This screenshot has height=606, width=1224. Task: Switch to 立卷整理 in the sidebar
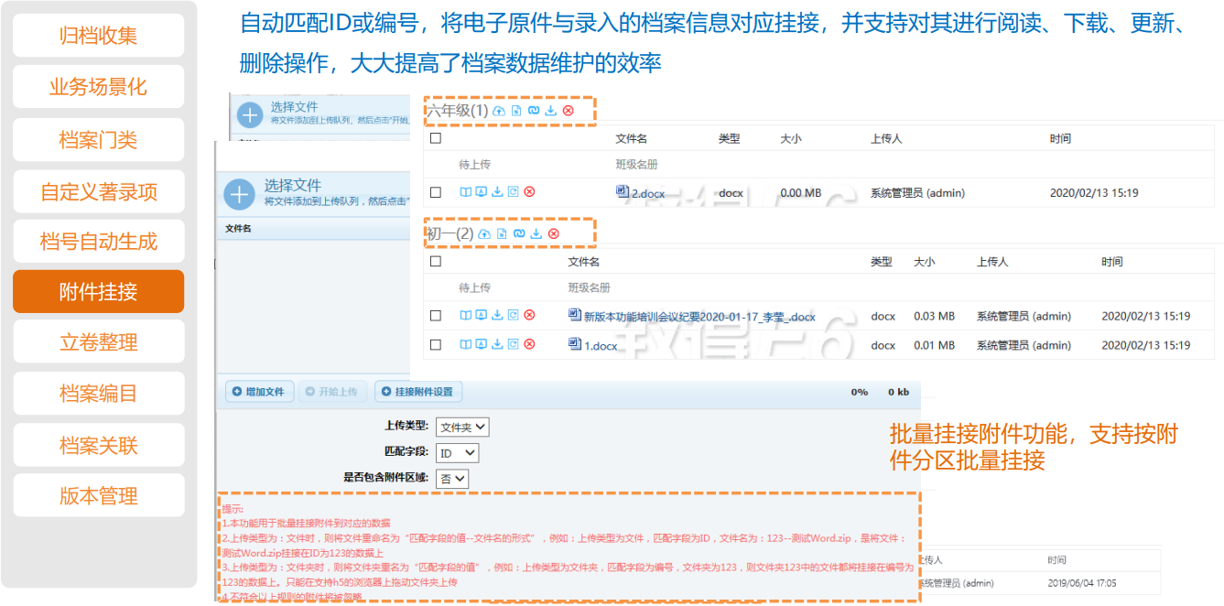(99, 342)
